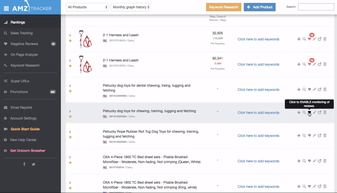337x193 pixels.
Task: Focus the Search input field
Action: pos(316,7)
